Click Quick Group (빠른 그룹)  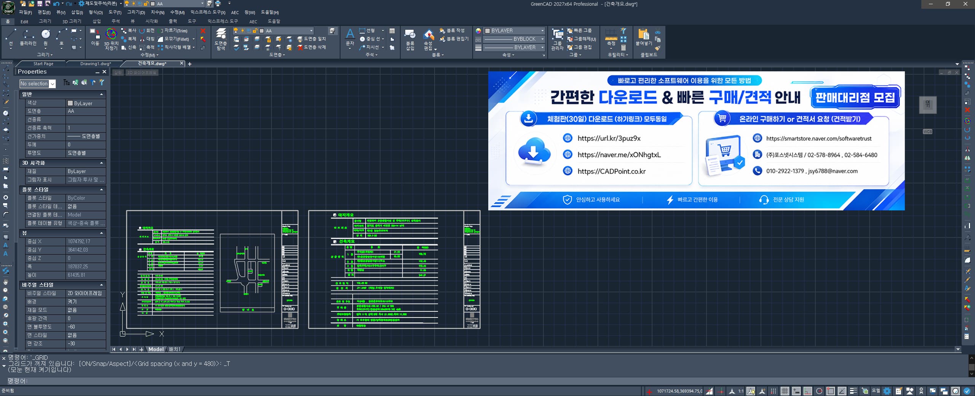click(x=579, y=30)
